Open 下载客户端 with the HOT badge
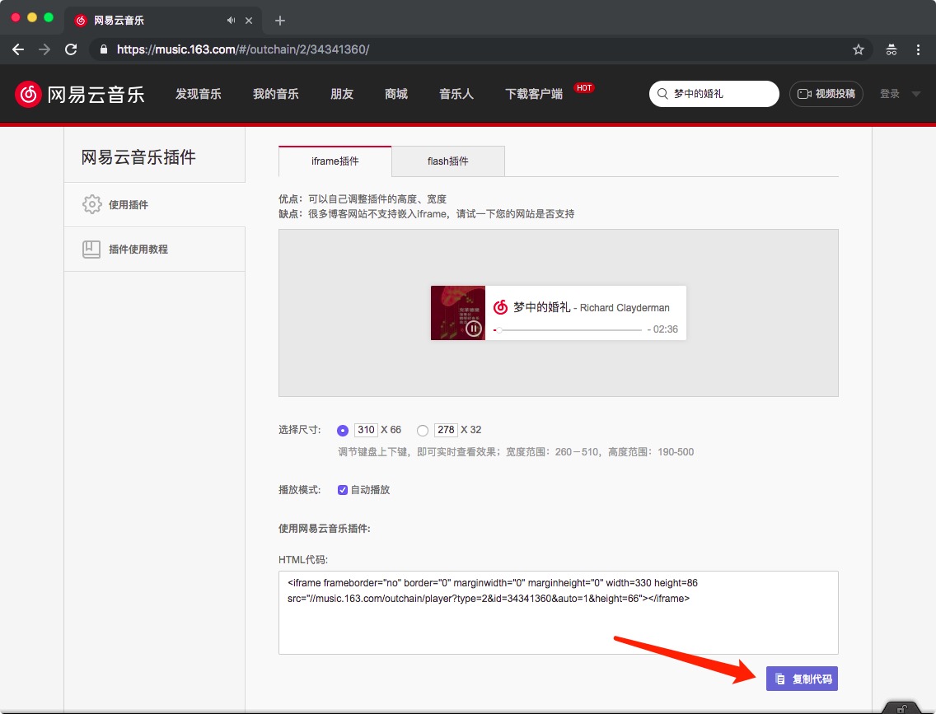 [533, 94]
